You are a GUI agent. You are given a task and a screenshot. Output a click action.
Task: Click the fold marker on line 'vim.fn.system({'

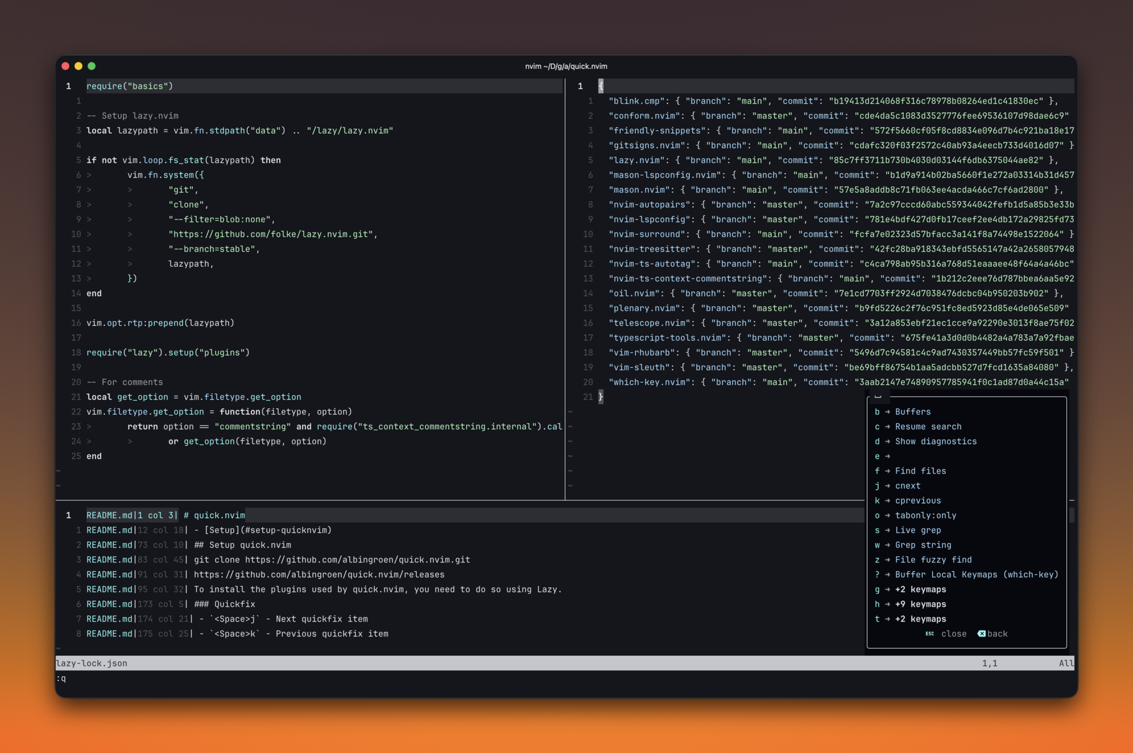tap(89, 175)
